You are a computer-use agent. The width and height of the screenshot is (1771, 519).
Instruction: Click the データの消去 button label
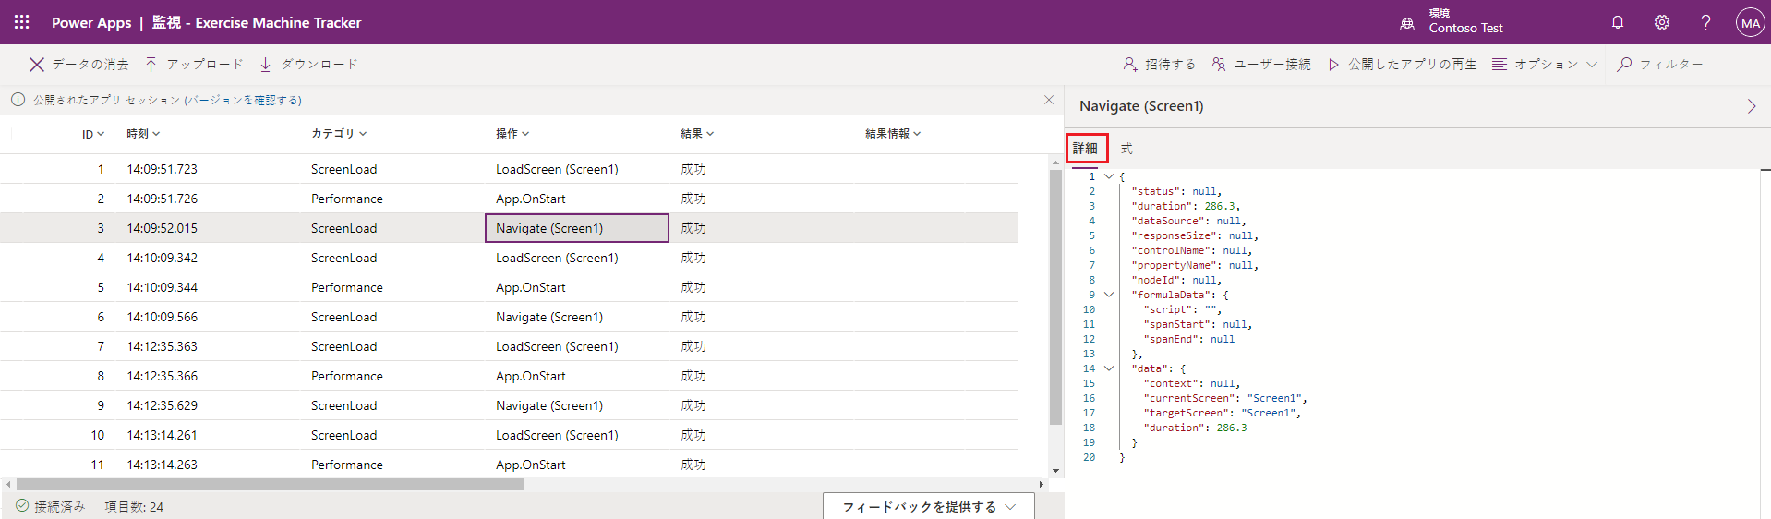tap(90, 65)
